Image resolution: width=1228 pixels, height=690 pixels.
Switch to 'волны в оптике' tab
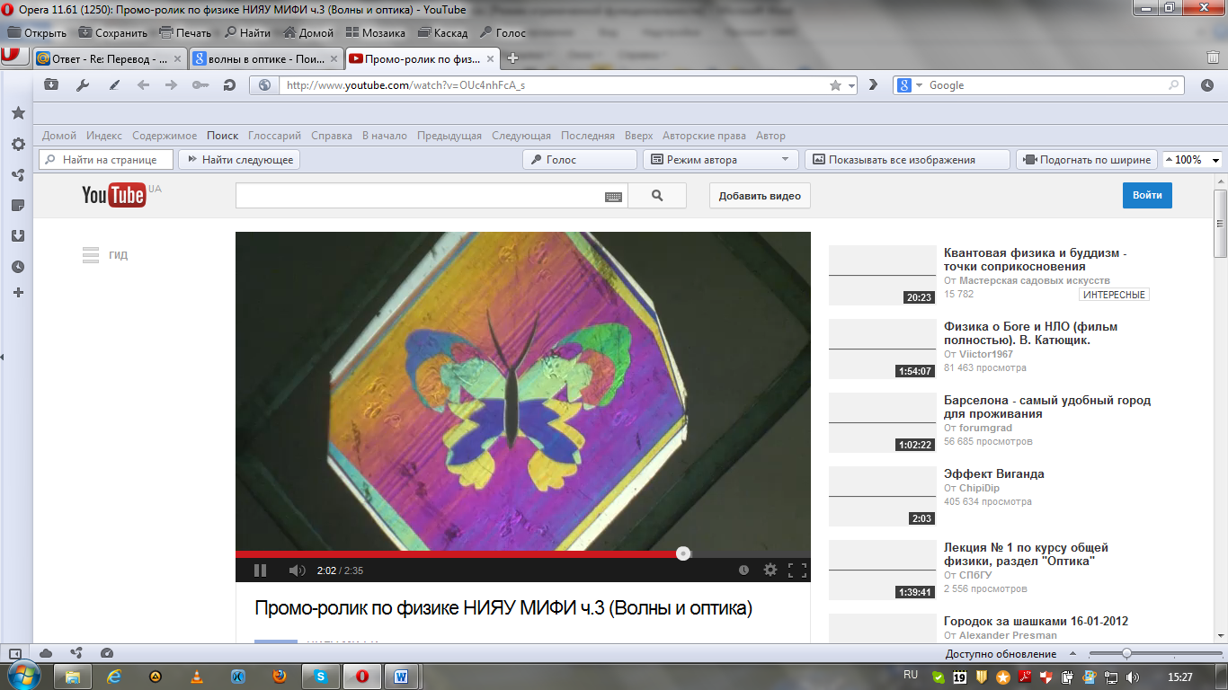pyautogui.click(x=265, y=58)
